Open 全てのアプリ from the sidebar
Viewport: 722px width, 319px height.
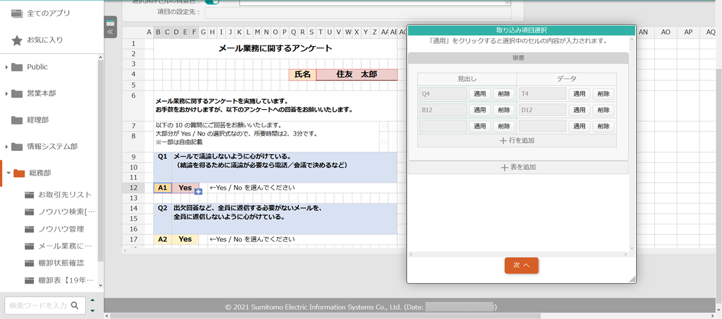(48, 14)
